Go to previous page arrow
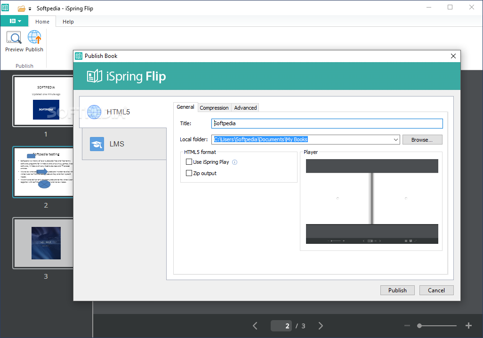This screenshot has width=483, height=338. [255, 326]
